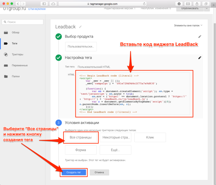Expand Элементы вне папок dropdown
This screenshot has height=185, width=216.
click(188, 25)
